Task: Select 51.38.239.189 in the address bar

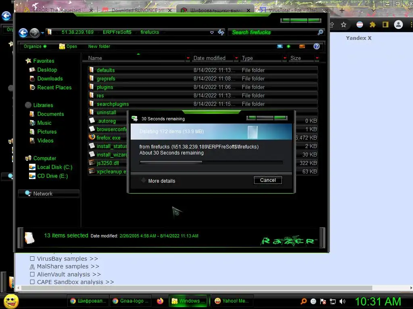Action: (77, 32)
